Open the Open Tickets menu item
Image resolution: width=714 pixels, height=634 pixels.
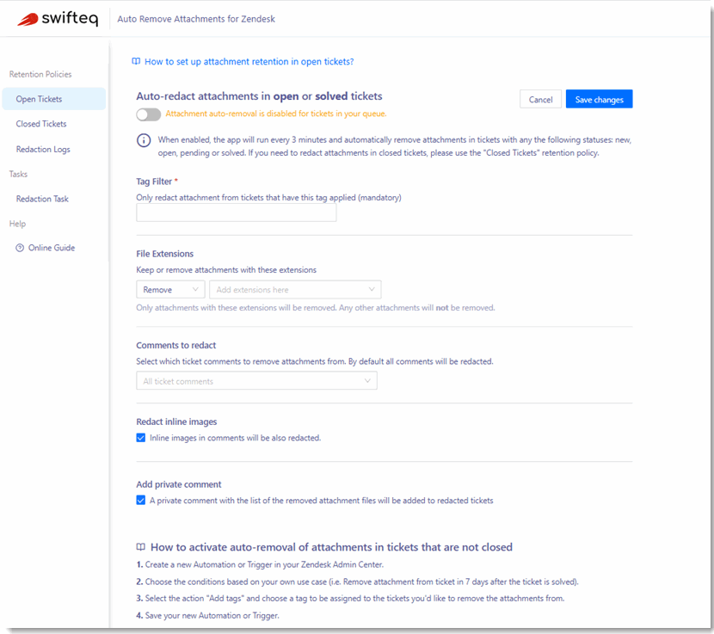[53, 99]
